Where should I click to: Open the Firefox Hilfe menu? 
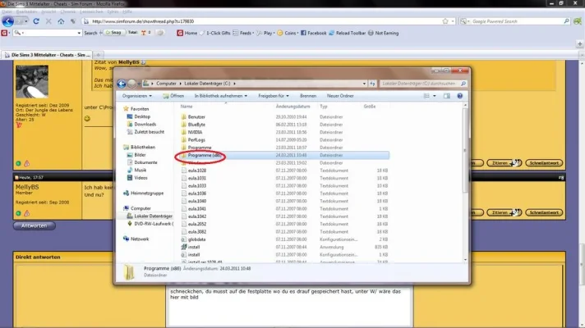point(127,11)
